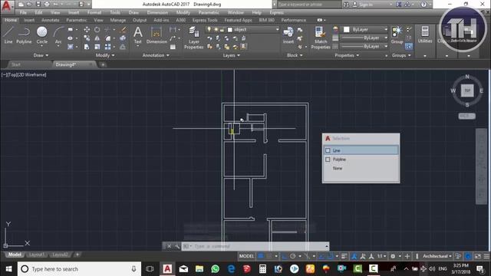Click the Top face of the ViewCube
Image resolution: width=491 pixels, height=276 pixels.
467,90
